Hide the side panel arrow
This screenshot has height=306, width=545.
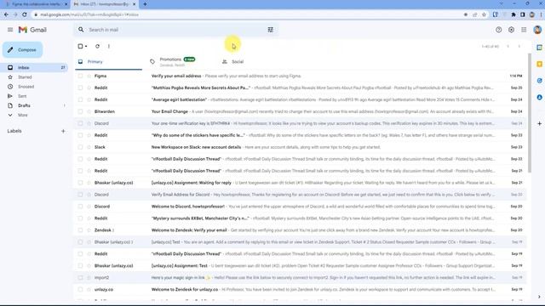[x=539, y=297]
